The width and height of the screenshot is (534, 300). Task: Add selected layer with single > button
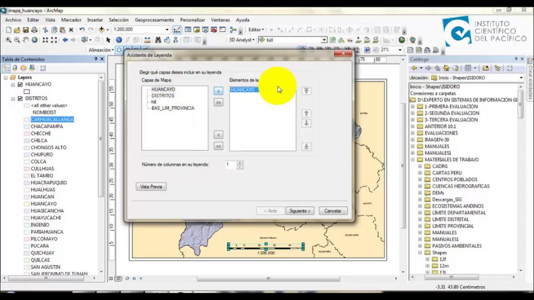point(218,91)
